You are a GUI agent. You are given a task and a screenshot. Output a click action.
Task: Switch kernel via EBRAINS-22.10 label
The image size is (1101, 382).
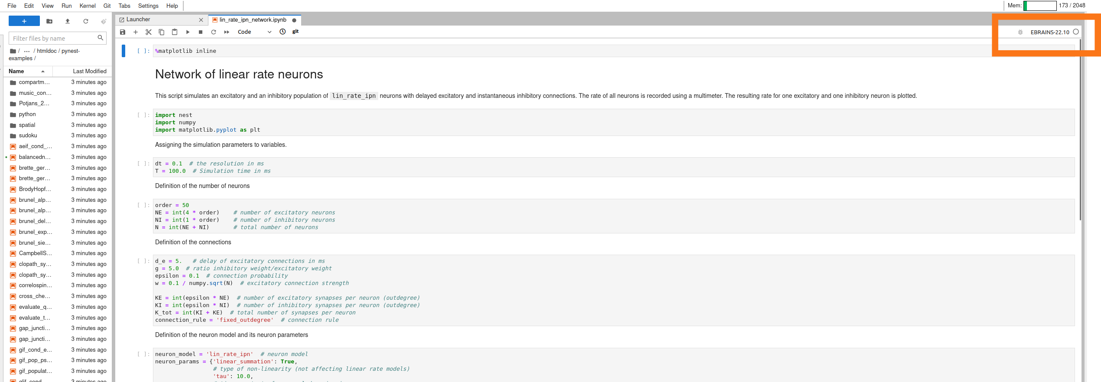[1050, 32]
